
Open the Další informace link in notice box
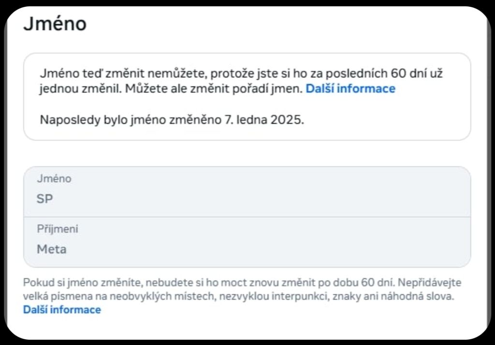point(350,89)
